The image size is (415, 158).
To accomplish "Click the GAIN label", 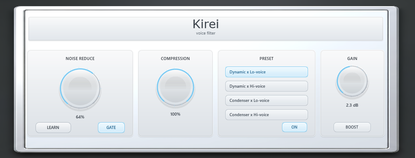I will [x=352, y=59].
